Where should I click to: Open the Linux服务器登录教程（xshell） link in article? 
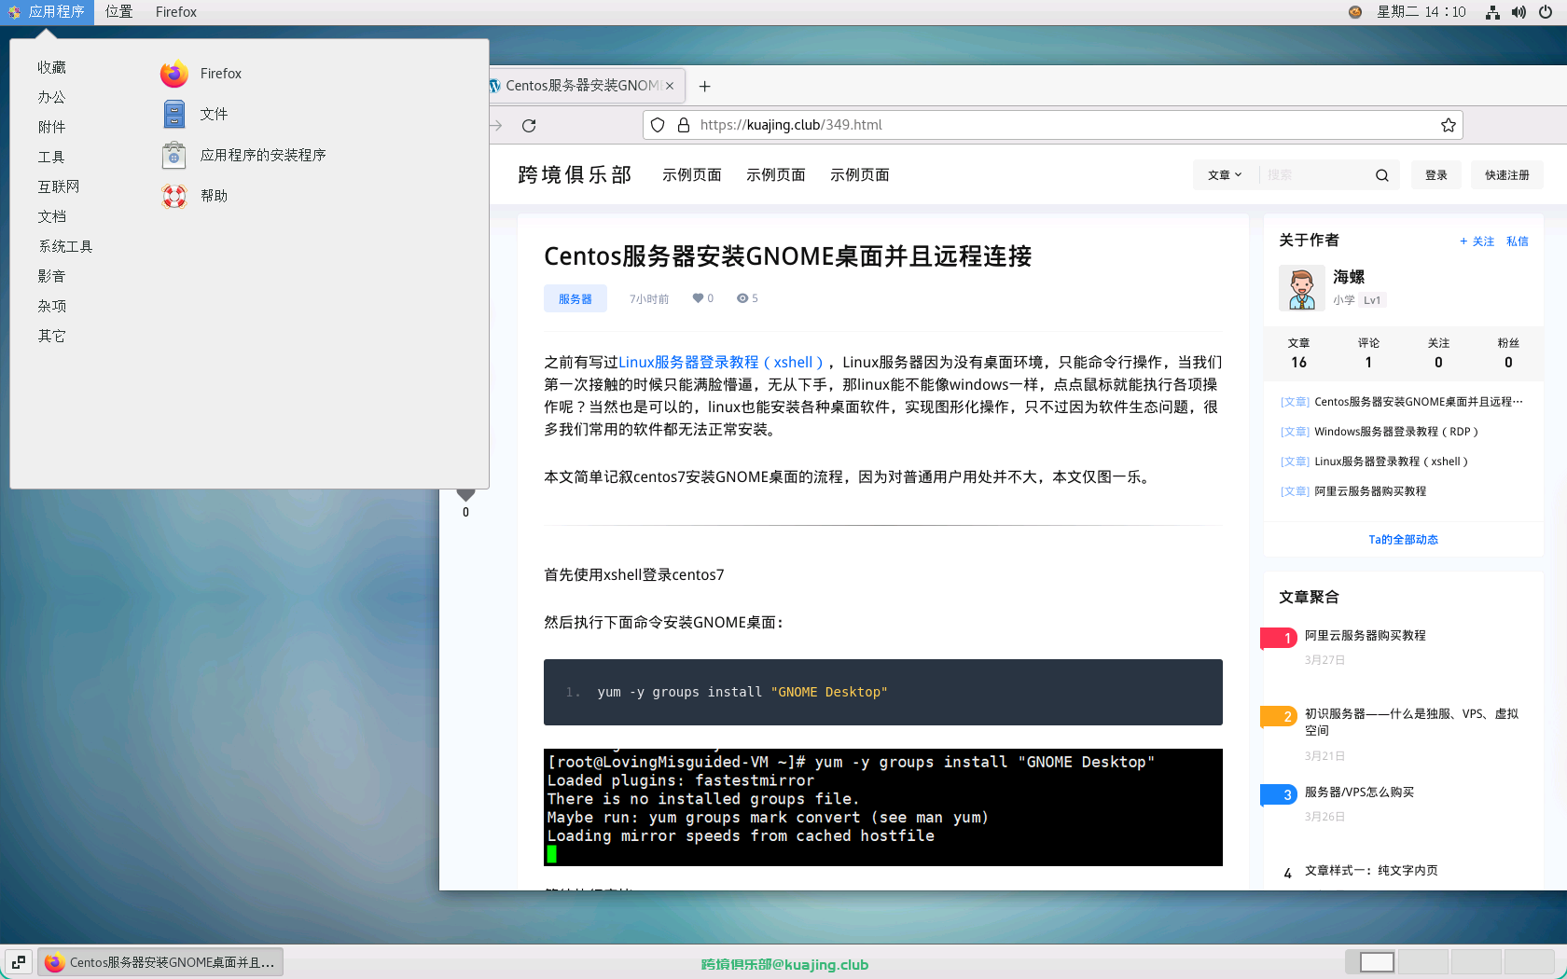pos(720,363)
